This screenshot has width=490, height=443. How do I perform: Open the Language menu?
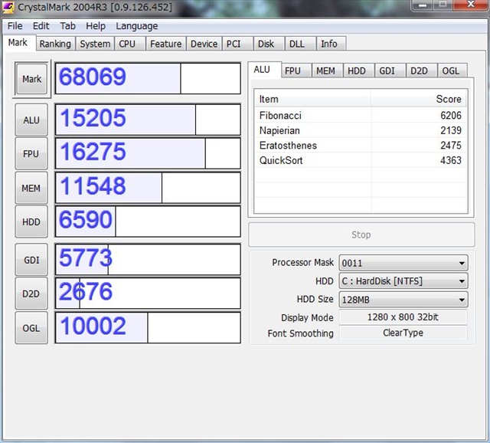[136, 26]
